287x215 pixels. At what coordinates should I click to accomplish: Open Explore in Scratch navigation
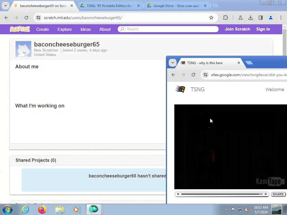click(65, 29)
